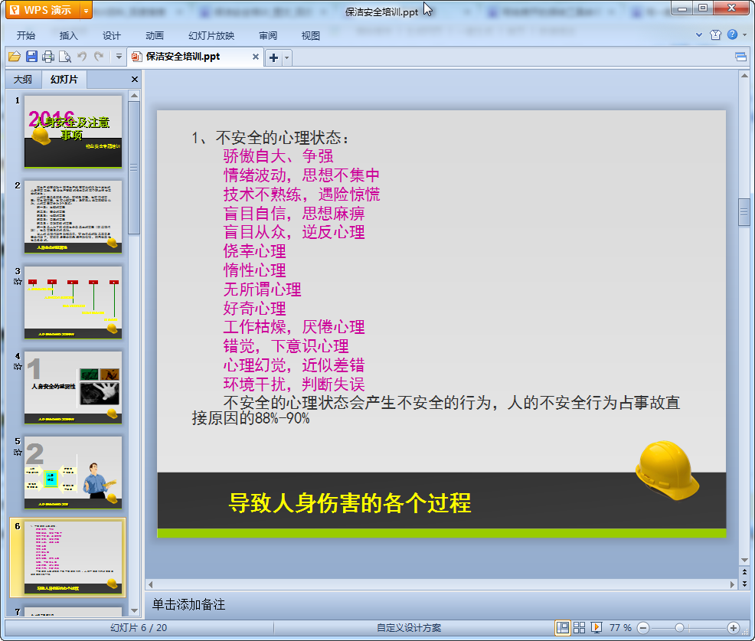Click the Undo arrow icon
Image resolution: width=755 pixels, height=641 pixels.
coord(82,57)
